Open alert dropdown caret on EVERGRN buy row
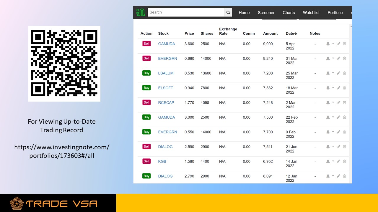The image size is (378, 212). [333, 132]
